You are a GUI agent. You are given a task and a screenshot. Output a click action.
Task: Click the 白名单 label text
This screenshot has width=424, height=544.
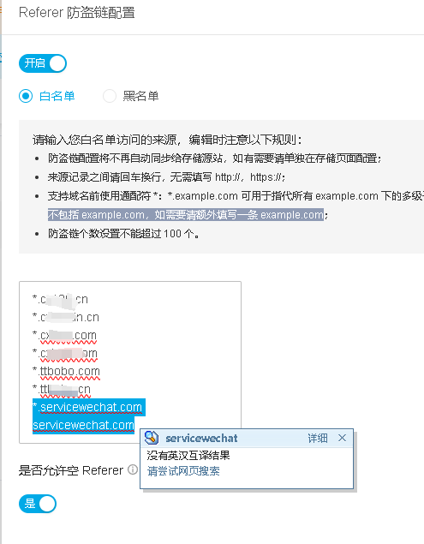[x=57, y=96]
